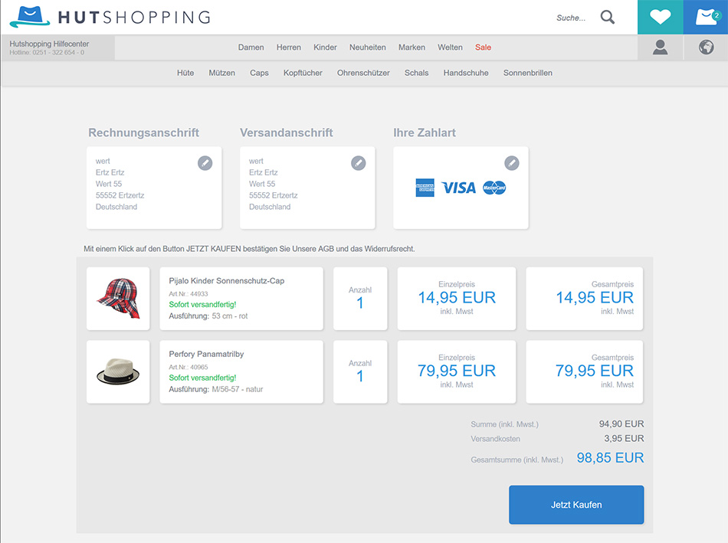Select the Mützen category
Image resolution: width=728 pixels, height=543 pixels.
click(221, 73)
